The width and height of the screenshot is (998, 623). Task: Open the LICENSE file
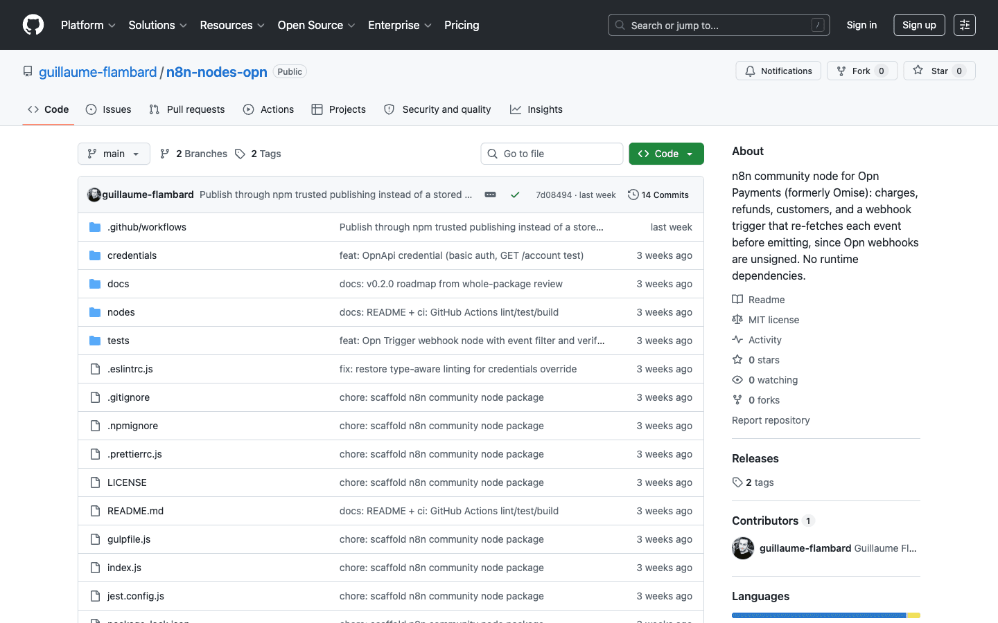point(127,482)
